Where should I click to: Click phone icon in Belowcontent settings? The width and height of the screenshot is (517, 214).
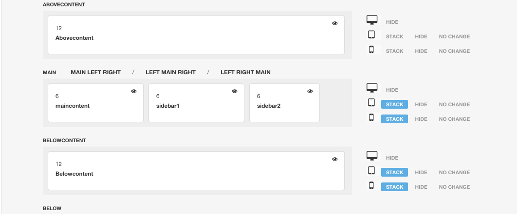click(371, 185)
